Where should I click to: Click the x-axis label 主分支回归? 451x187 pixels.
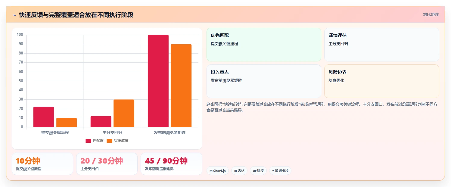[112, 132]
